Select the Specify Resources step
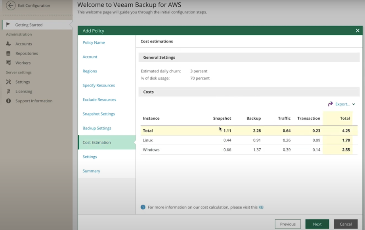365x230 pixels. 99,85
